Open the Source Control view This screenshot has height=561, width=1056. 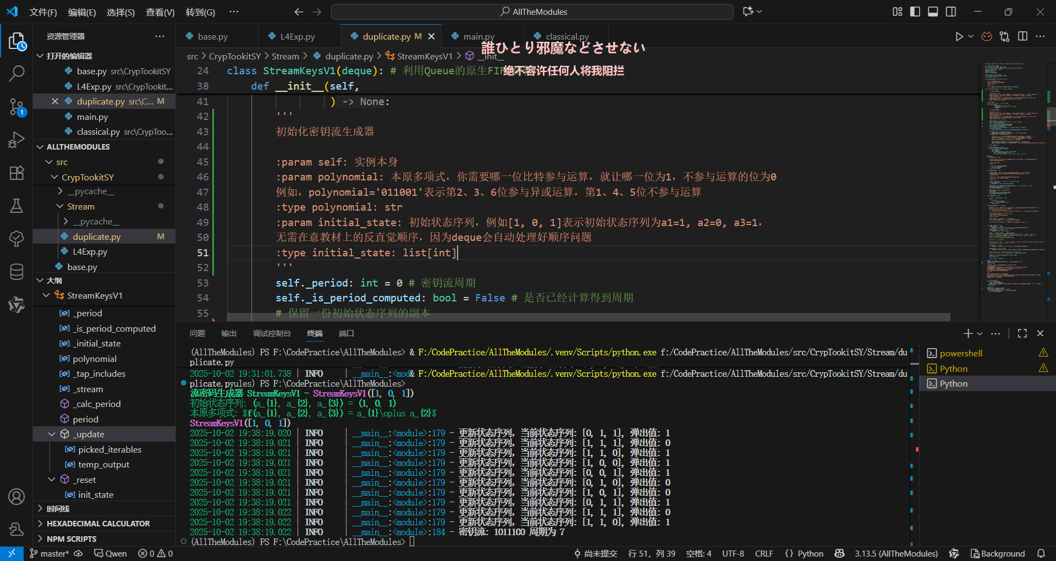(x=16, y=107)
